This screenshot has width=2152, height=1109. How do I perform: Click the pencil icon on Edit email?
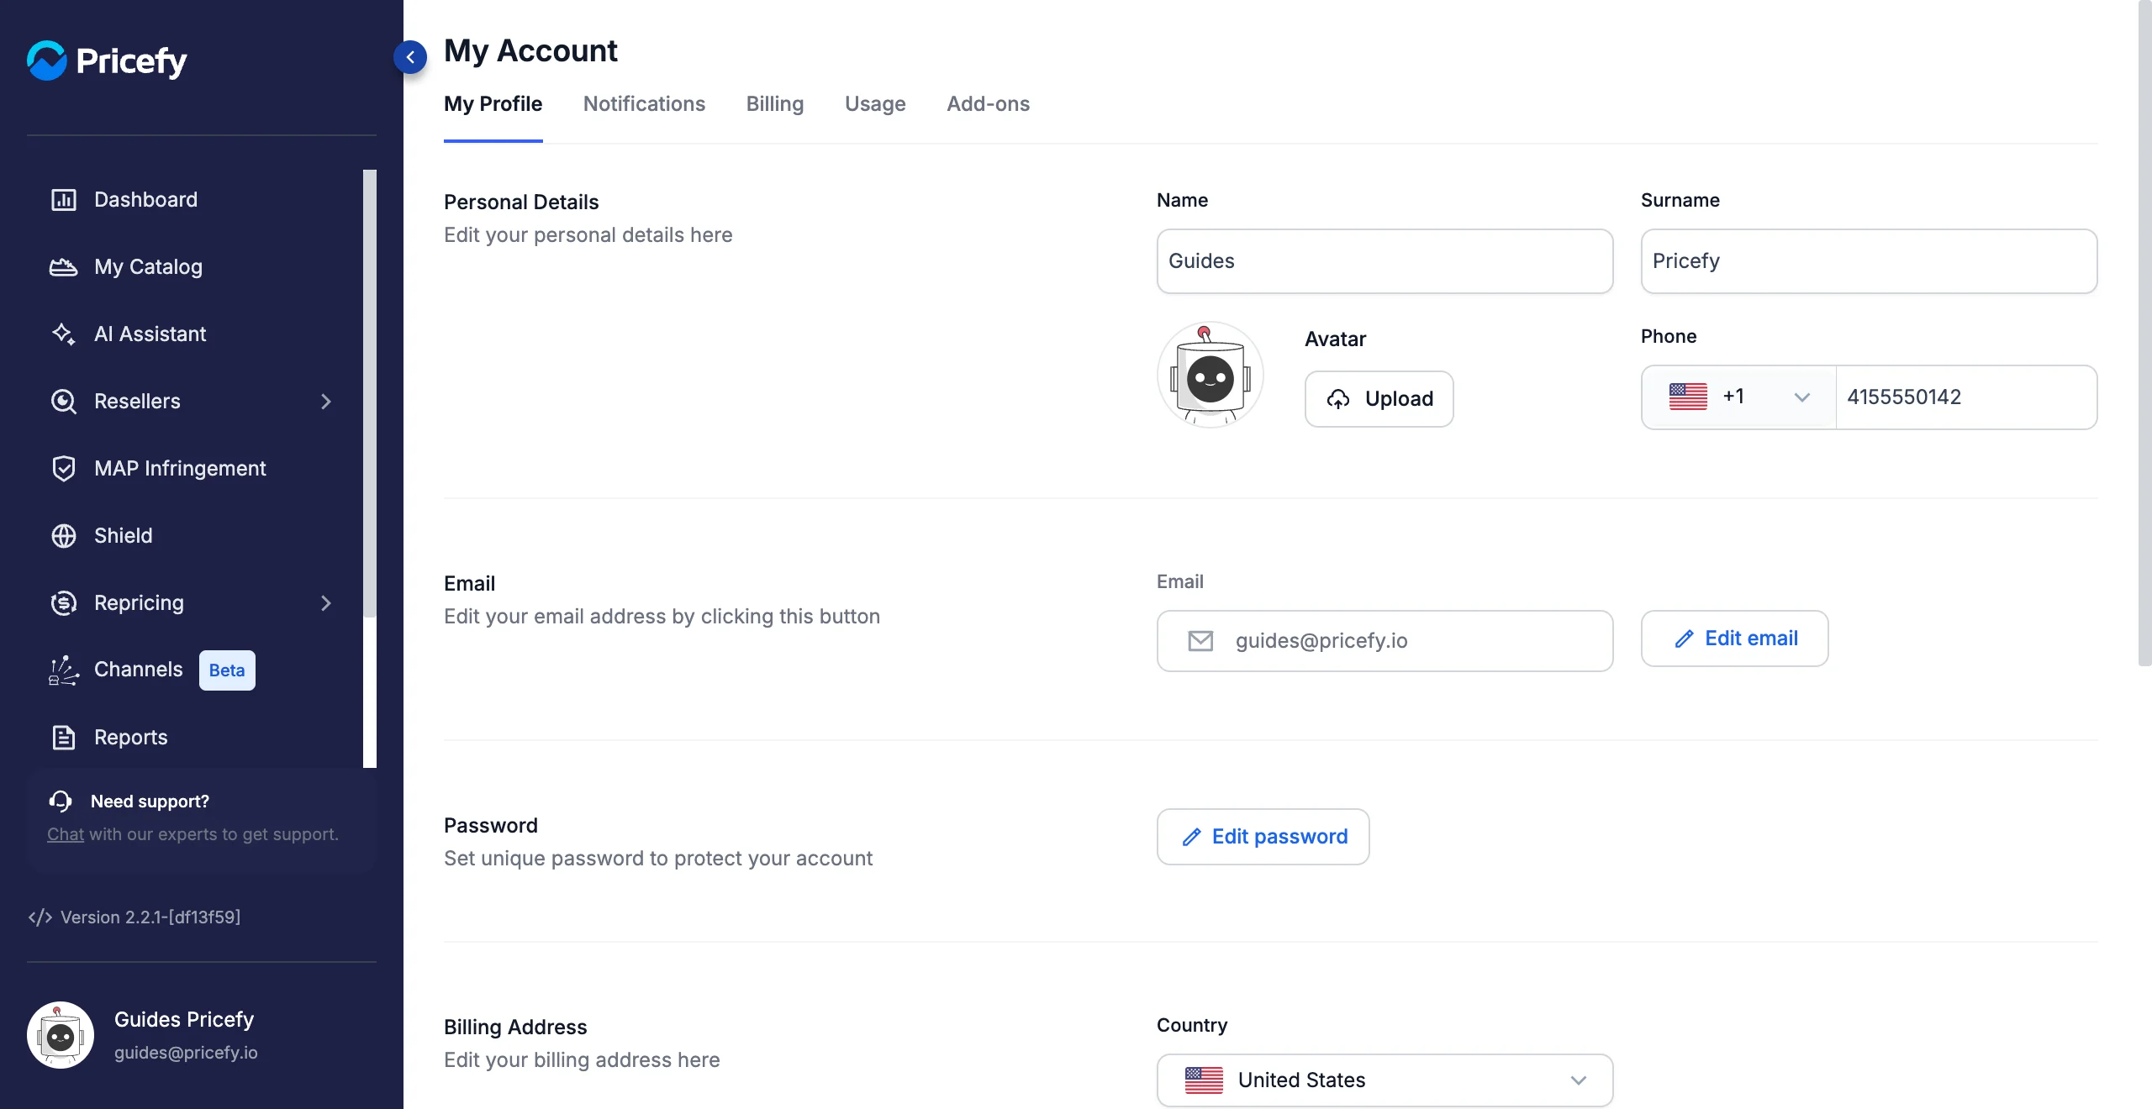(1684, 639)
